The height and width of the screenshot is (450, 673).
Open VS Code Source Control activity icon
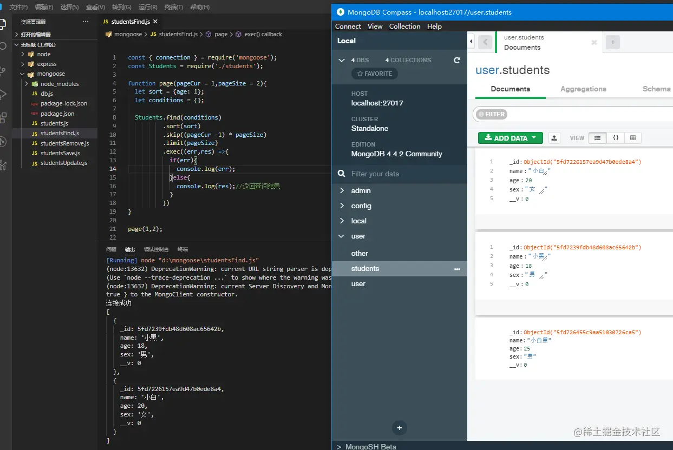(x=3, y=70)
